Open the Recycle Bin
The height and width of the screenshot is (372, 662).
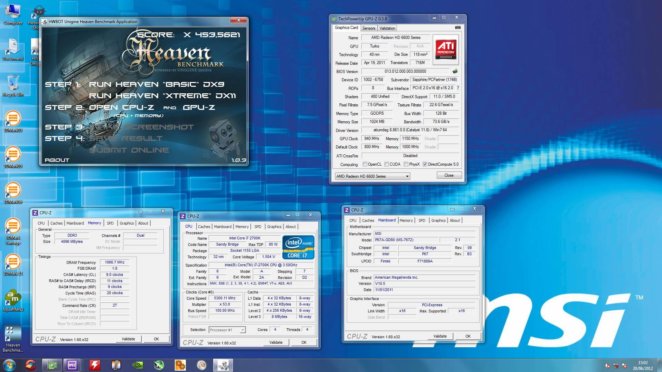pos(13,85)
